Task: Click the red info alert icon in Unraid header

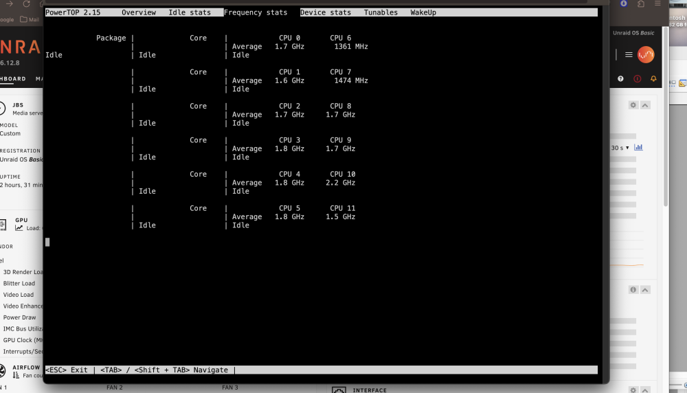Action: 637,79
